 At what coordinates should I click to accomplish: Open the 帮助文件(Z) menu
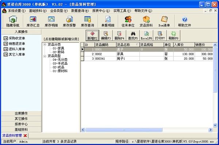pyautogui.click(x=143, y=11)
